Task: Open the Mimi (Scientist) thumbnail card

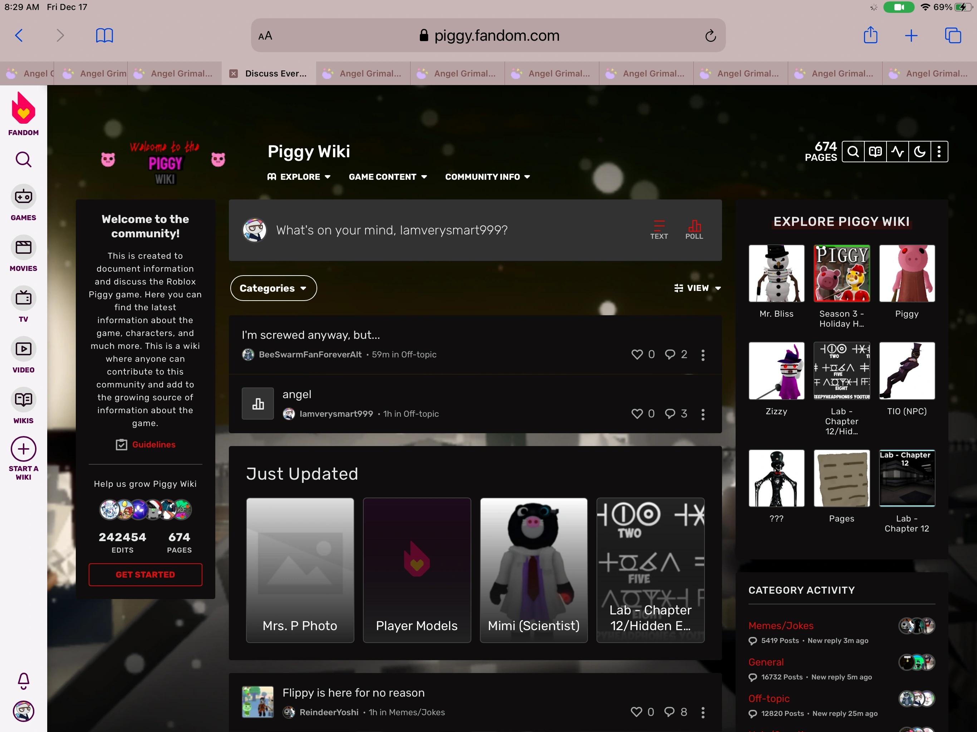Action: pos(533,569)
